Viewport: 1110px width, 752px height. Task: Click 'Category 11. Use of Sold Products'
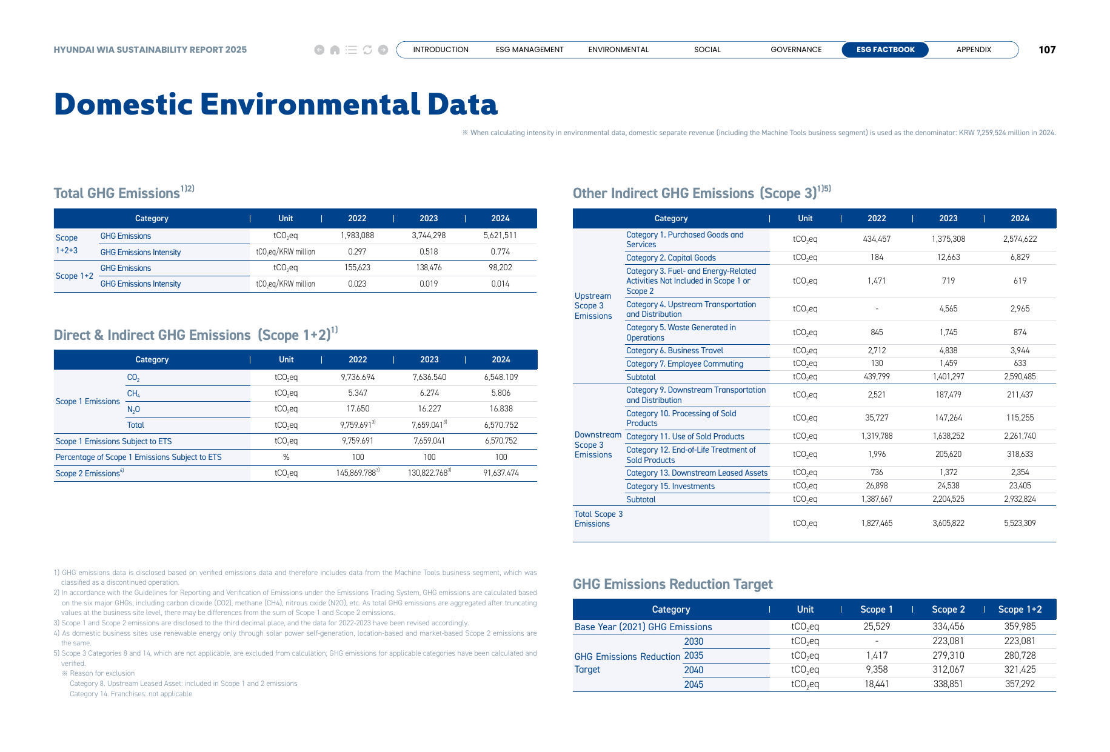685,436
